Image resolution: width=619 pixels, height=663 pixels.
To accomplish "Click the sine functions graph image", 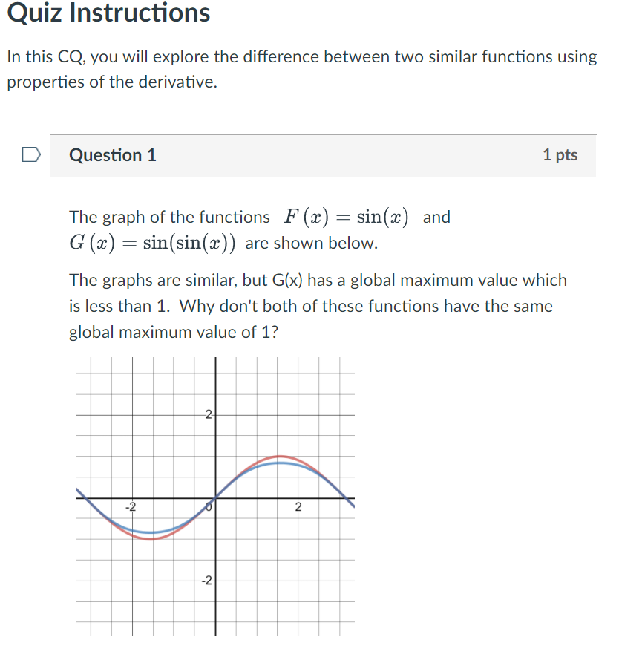I will pos(215,497).
